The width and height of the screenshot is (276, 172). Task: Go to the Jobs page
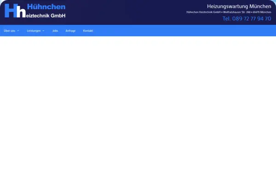pos(55,31)
